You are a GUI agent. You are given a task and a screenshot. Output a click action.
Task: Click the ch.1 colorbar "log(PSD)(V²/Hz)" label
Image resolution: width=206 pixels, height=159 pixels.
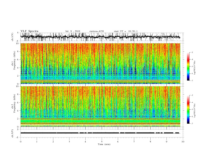[x=195, y=68]
